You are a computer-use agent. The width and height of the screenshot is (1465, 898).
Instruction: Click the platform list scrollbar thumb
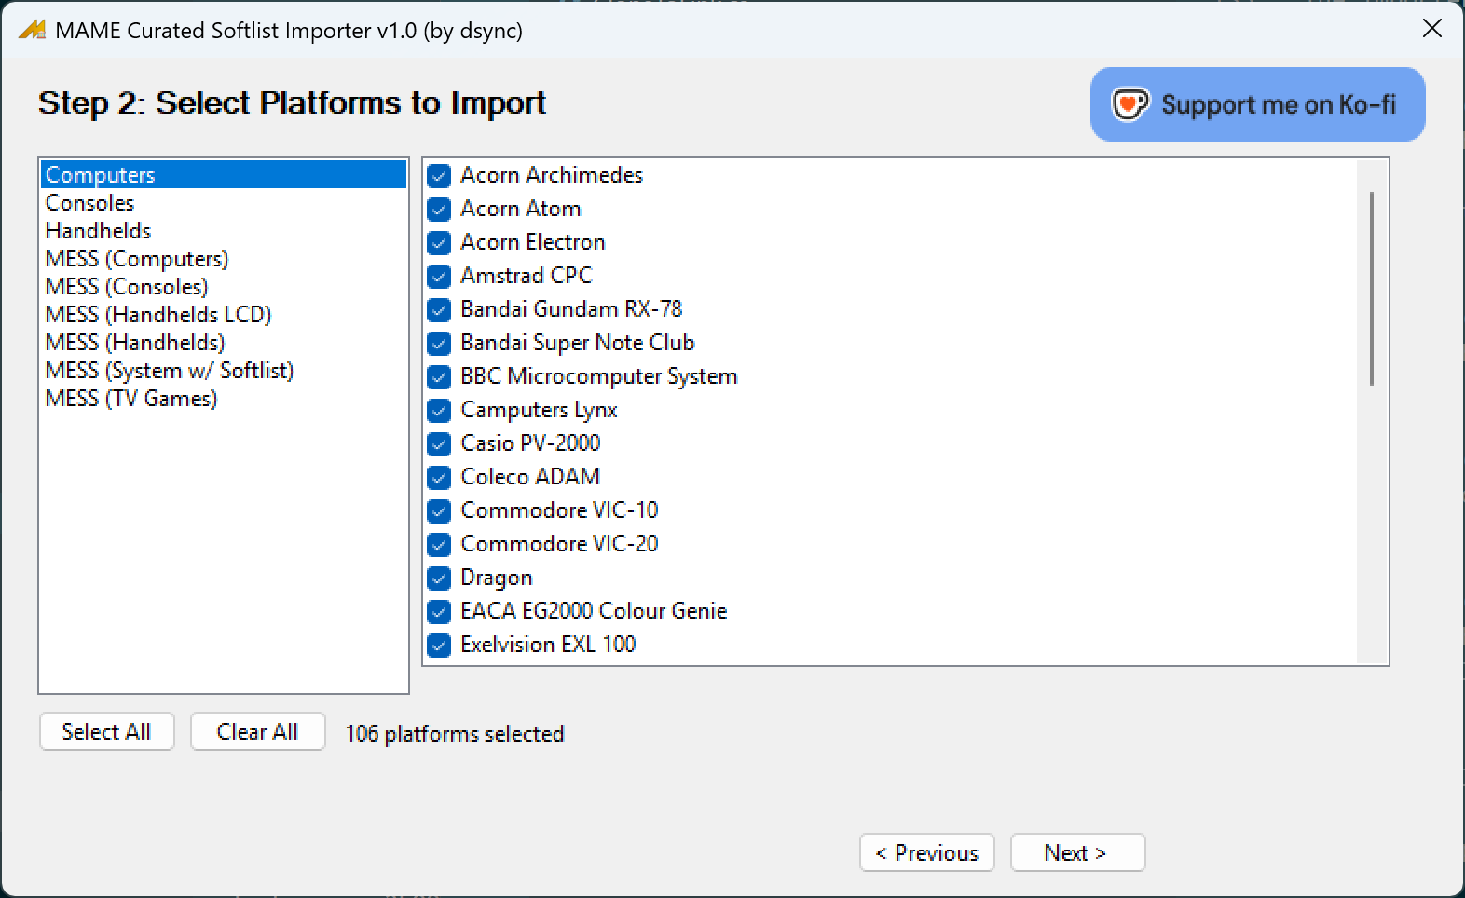pyautogui.click(x=1372, y=288)
